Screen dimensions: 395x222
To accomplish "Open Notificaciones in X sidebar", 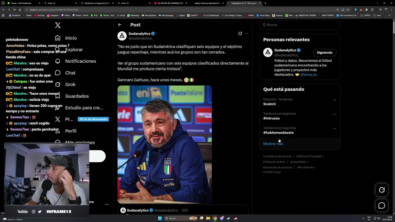I will tap(81, 61).
